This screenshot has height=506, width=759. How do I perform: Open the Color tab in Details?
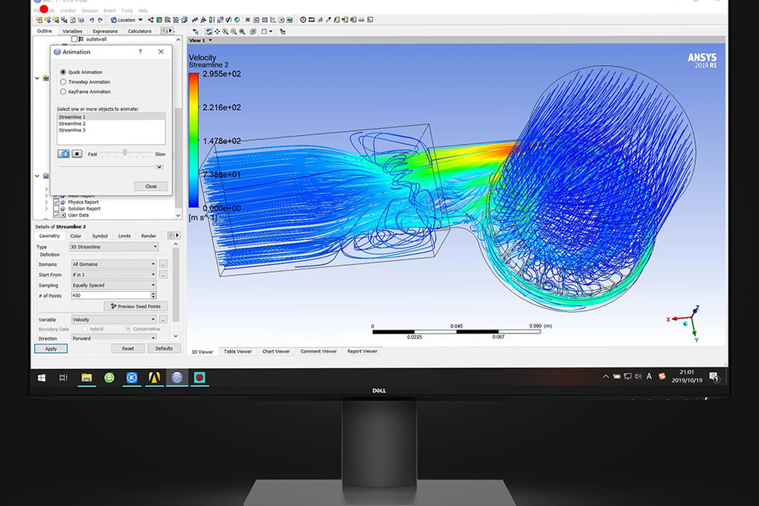(76, 236)
